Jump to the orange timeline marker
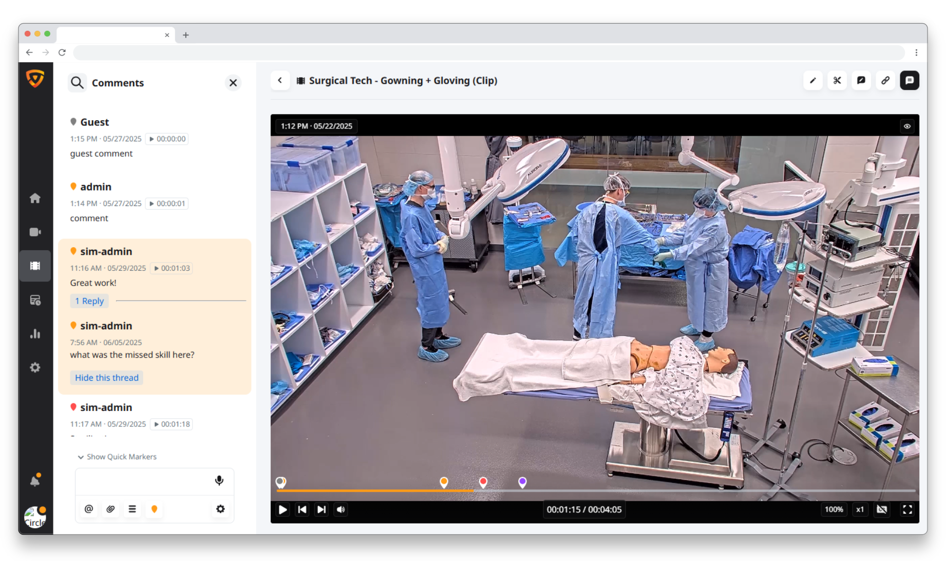The image size is (946, 561). 444,482
